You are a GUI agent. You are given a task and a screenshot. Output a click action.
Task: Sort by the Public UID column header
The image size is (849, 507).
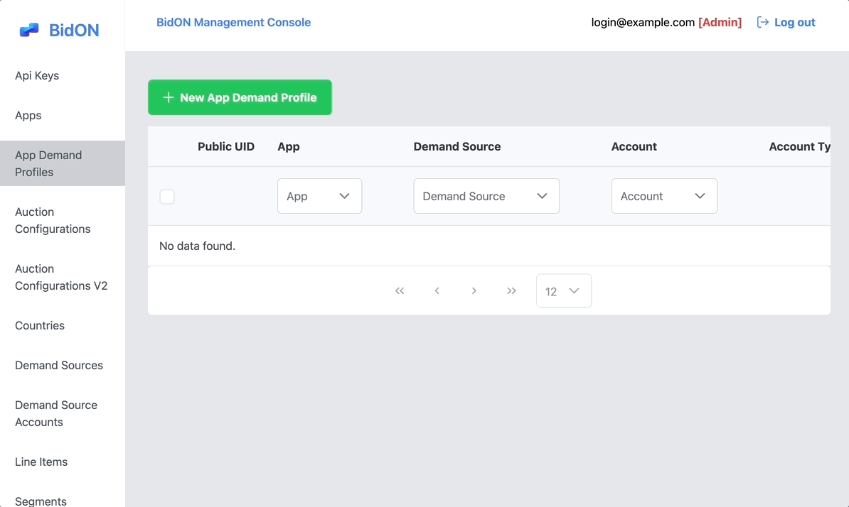(x=226, y=146)
